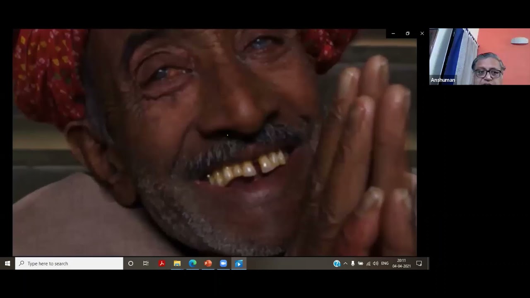Open File Explorer from the taskbar
This screenshot has height=298, width=530.
[x=177, y=263]
